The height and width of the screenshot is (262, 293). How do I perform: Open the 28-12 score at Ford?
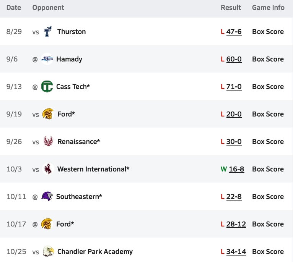236,224
